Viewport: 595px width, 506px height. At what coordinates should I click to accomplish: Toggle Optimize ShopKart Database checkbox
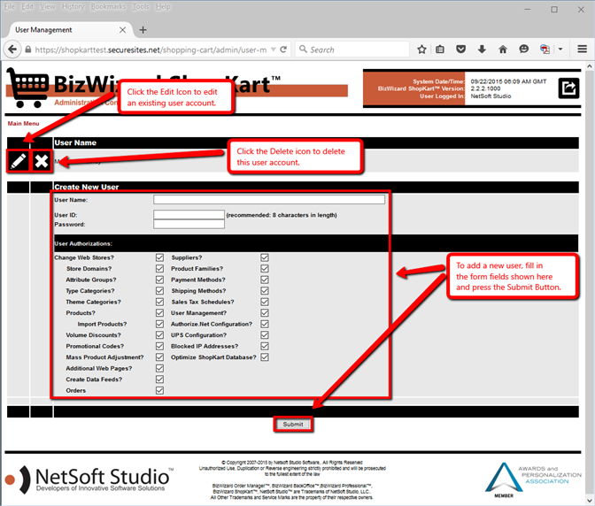pyautogui.click(x=265, y=357)
